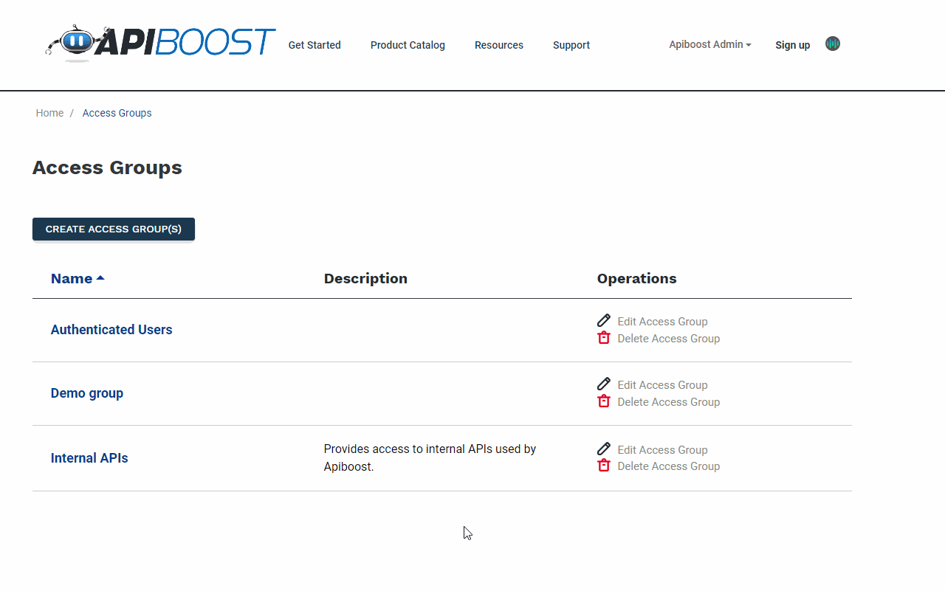The image size is (945, 591).
Task: Click the edit pencil icon for Internal APIs
Action: 604,449
